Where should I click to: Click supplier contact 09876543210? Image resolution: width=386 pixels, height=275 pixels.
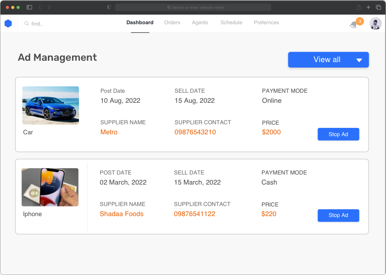(x=195, y=132)
